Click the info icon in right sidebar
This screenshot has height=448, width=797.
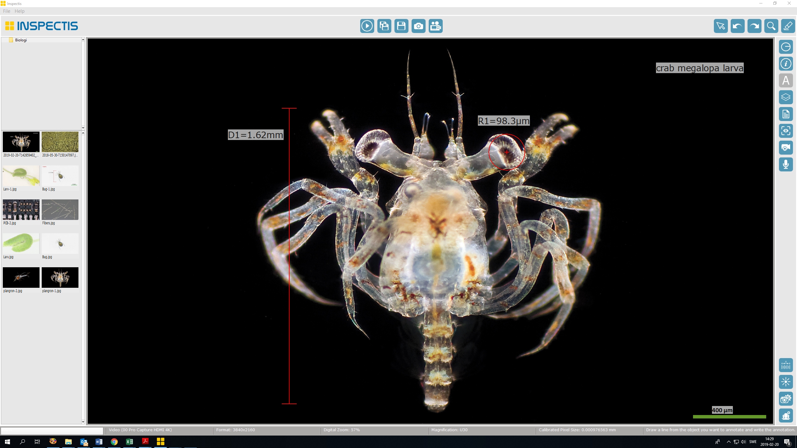tap(785, 64)
